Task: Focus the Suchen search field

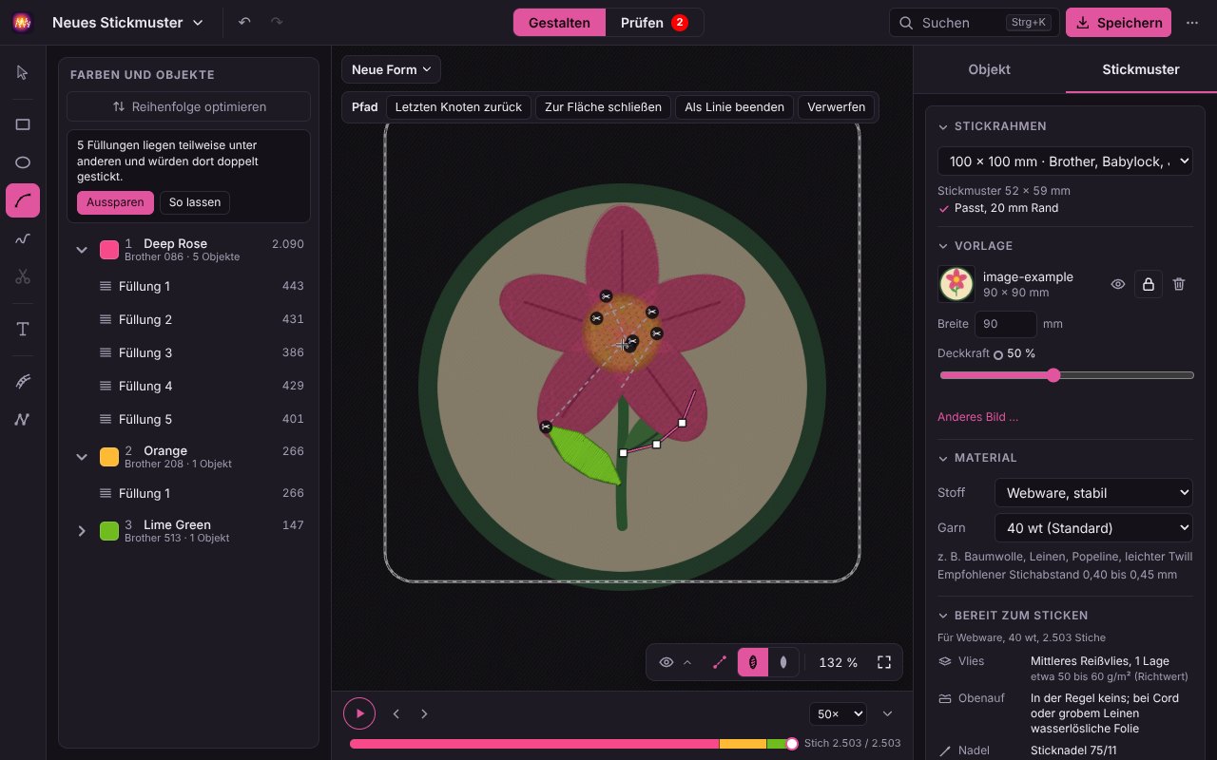Action: coord(974,23)
